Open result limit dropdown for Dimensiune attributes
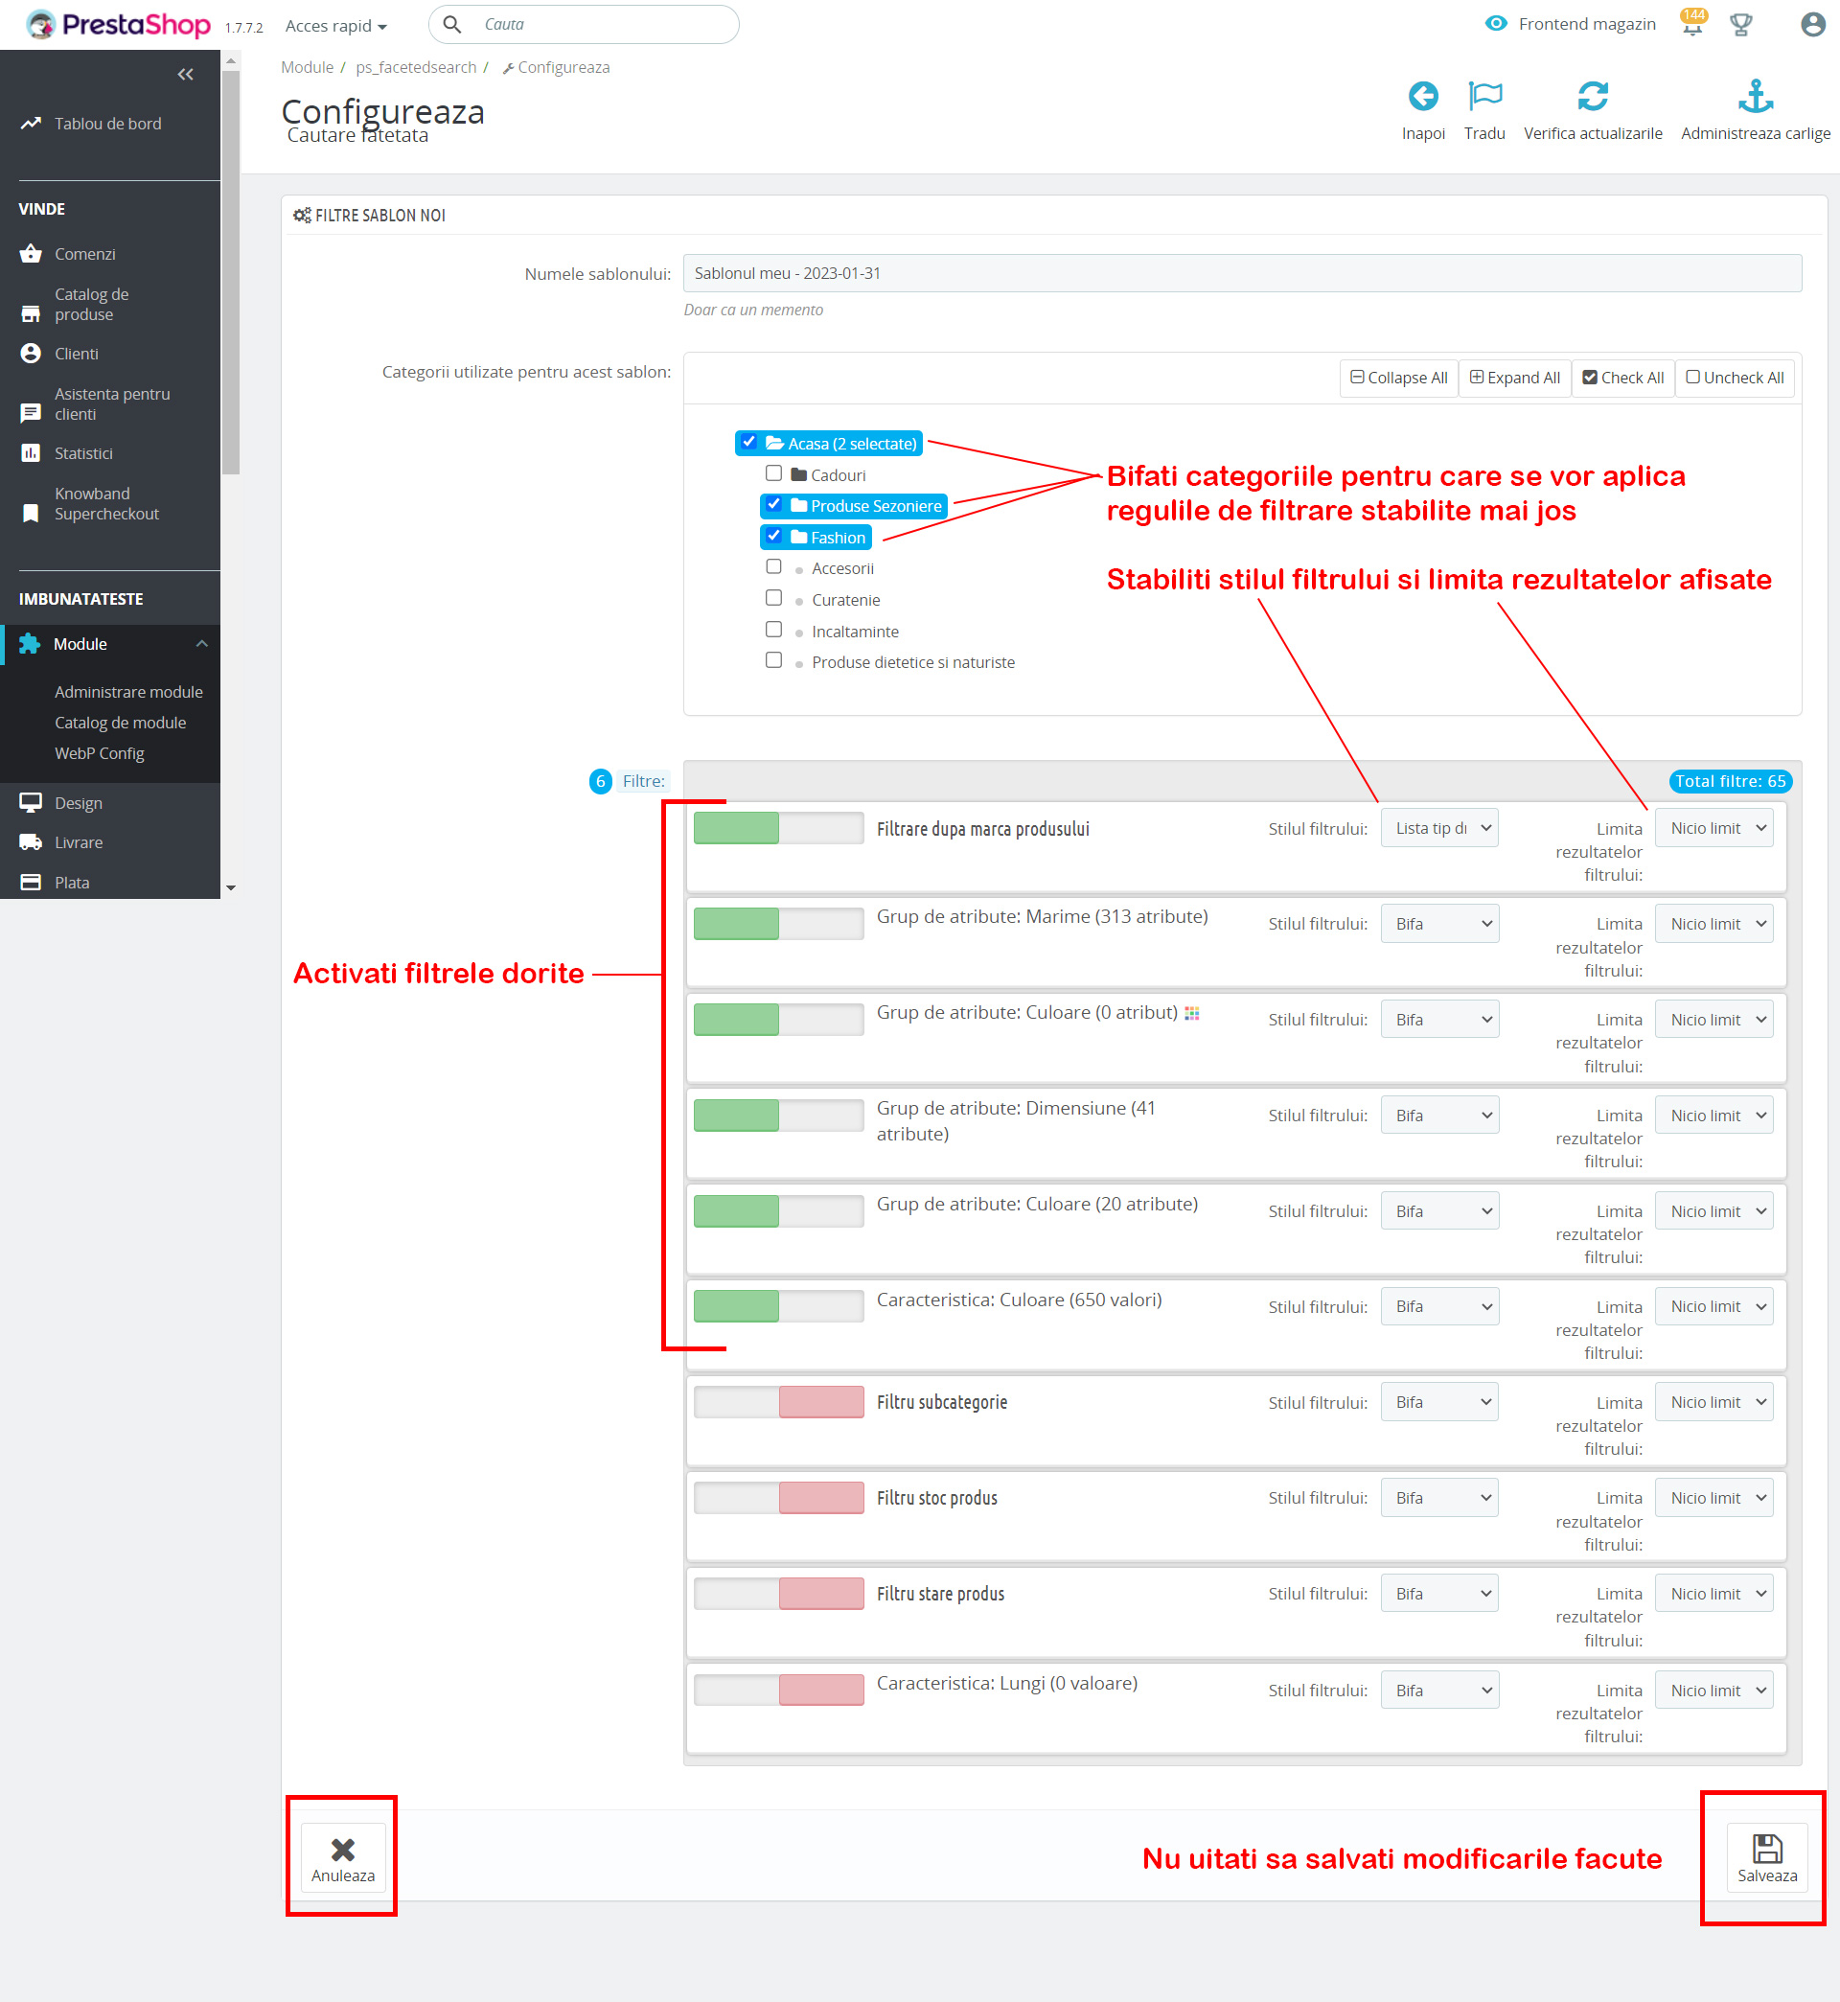Image resolution: width=1840 pixels, height=2002 pixels. 1713,1115
